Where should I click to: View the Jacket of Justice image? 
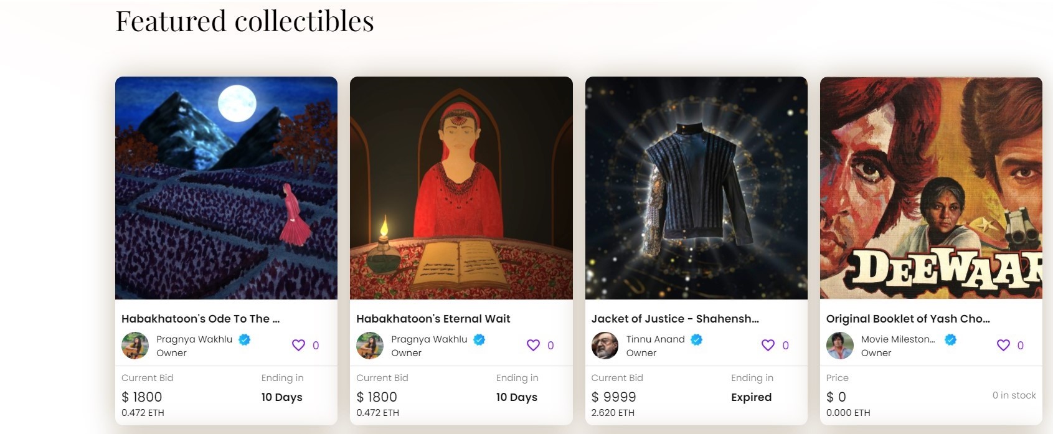[696, 188]
